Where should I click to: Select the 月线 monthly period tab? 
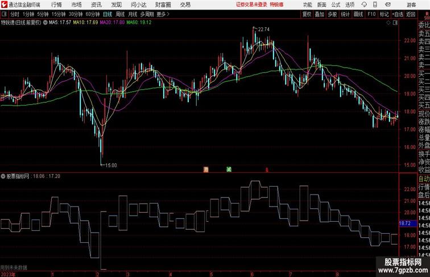pos(133,14)
